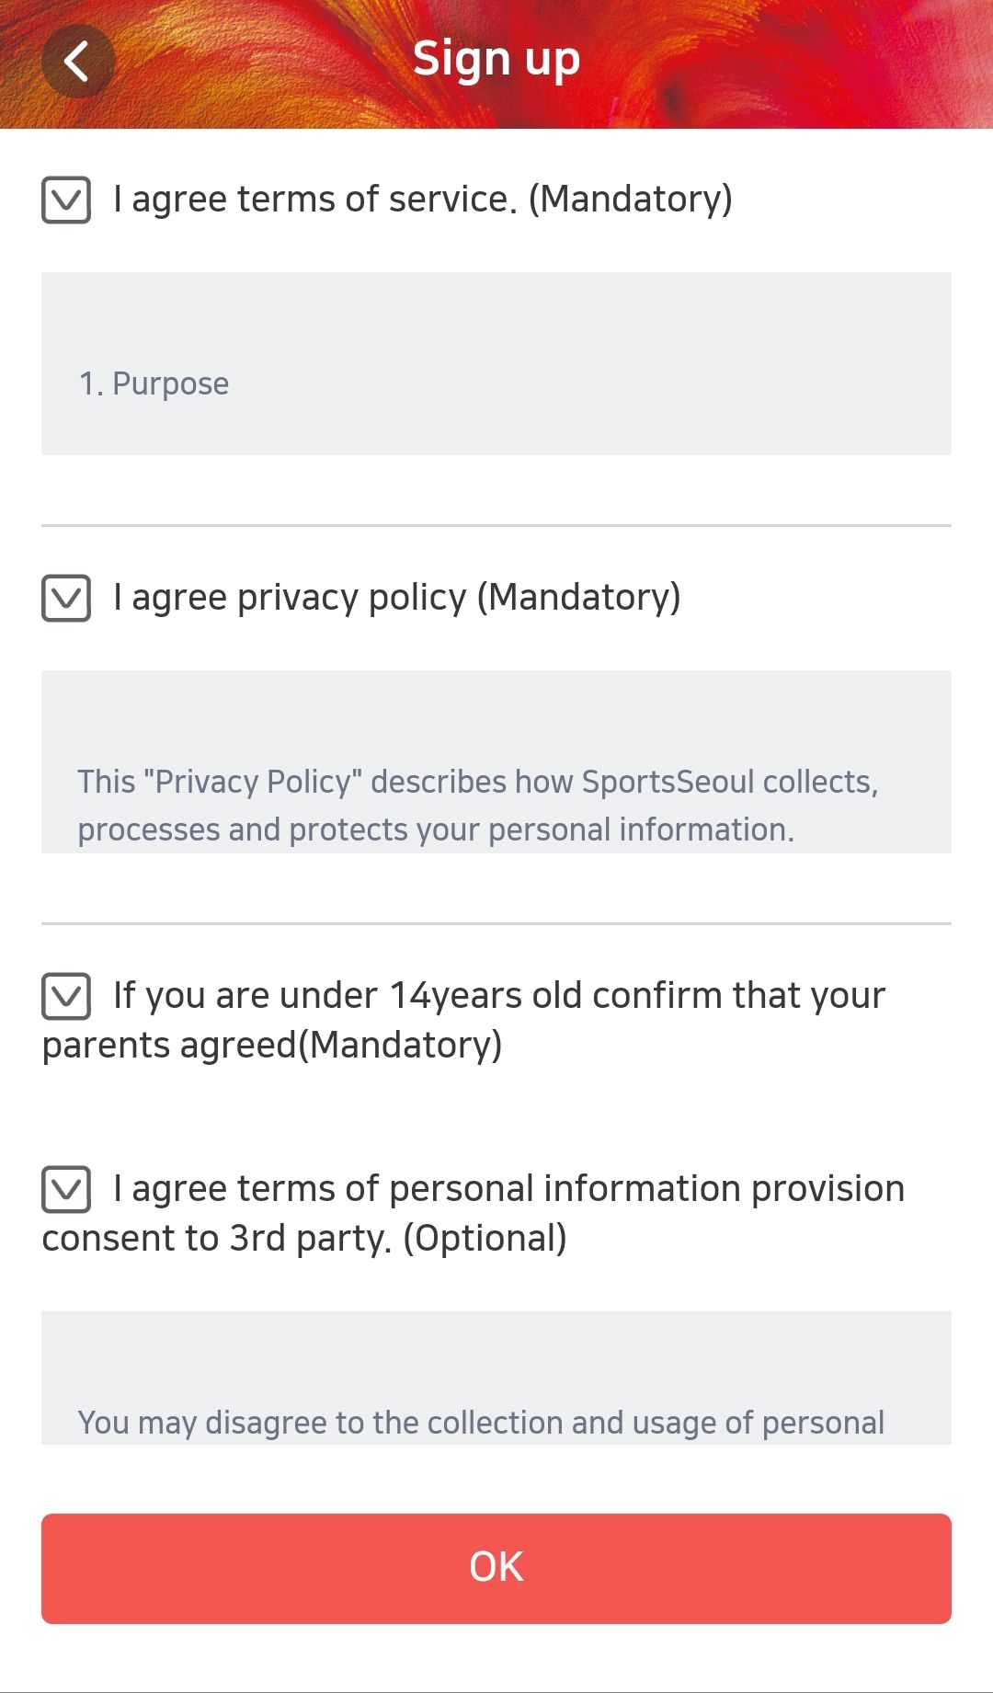Click the "This Privacy Policy describes" paragraph

coord(477,806)
